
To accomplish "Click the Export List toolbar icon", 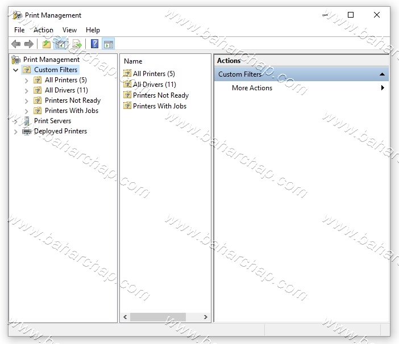I will pos(77,44).
